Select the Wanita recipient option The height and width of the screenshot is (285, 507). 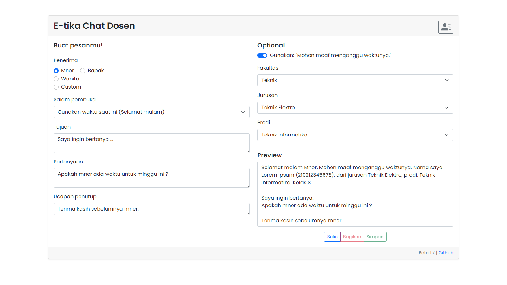tap(56, 79)
